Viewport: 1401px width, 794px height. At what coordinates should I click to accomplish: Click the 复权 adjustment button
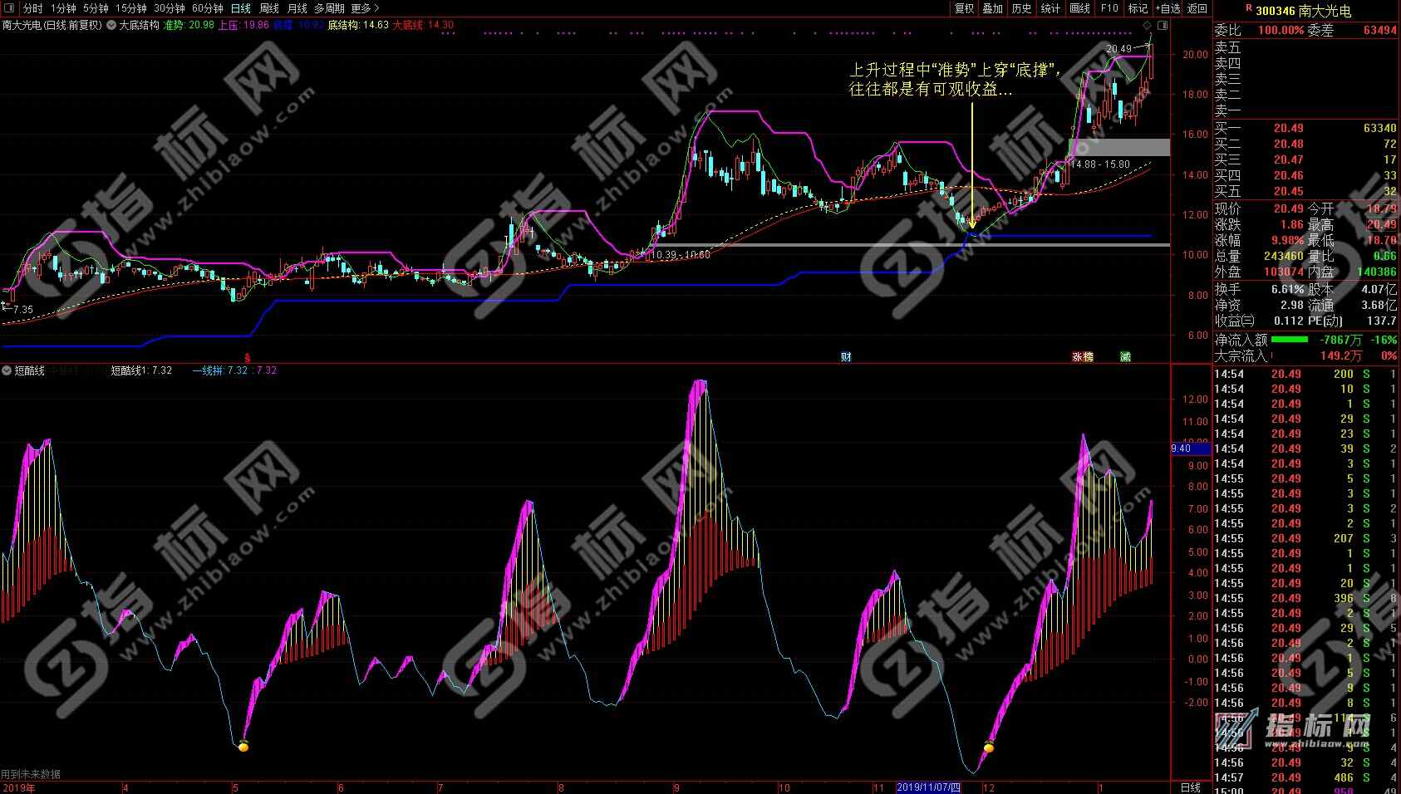tap(964, 8)
